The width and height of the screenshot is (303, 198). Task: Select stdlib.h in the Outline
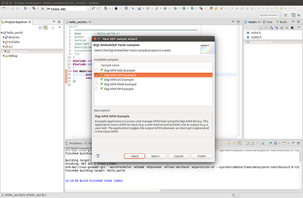point(256,37)
